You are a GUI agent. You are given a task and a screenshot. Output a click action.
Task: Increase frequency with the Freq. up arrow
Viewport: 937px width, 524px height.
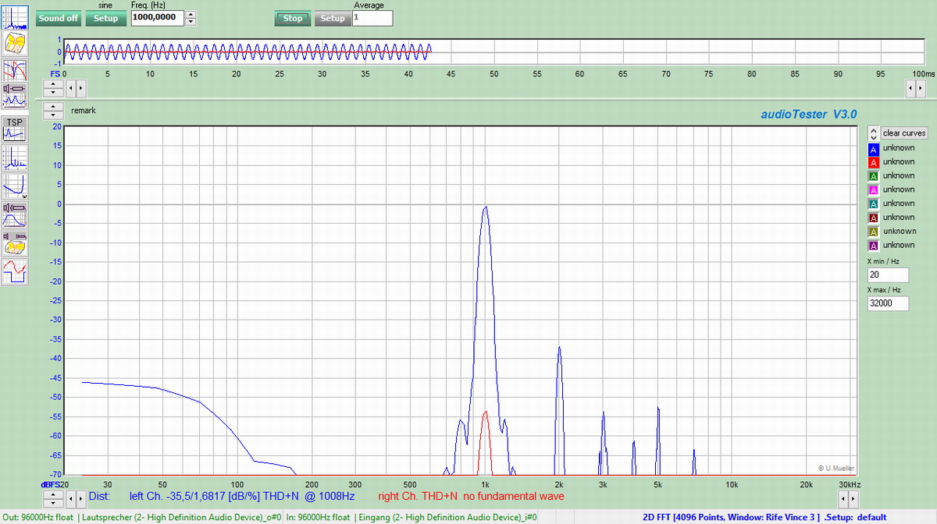191,14
